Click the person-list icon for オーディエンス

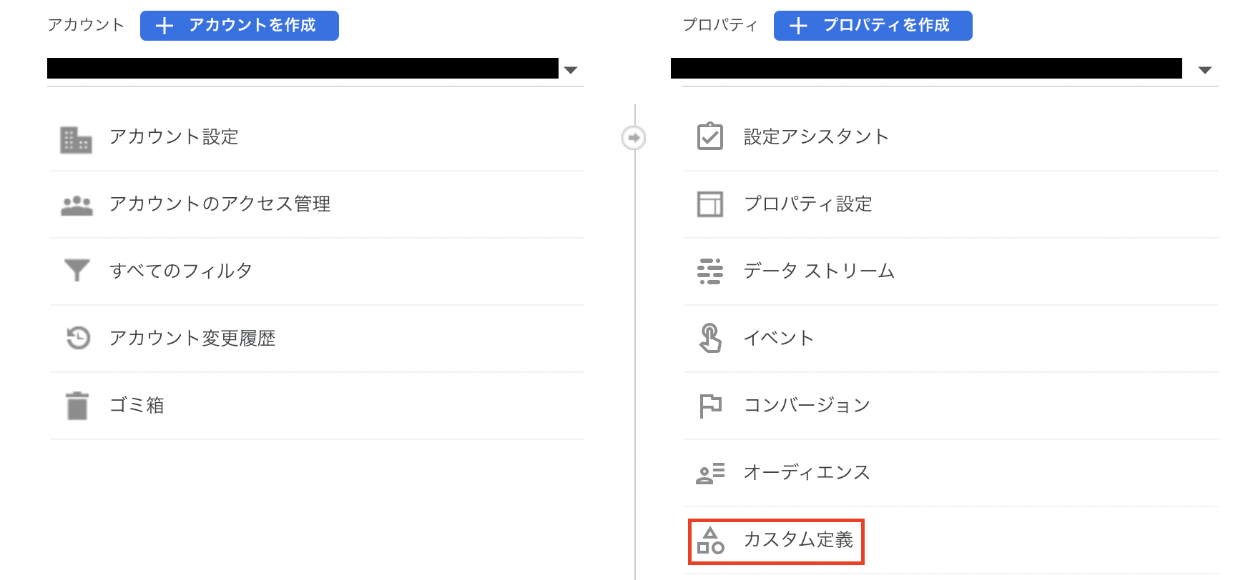710,473
